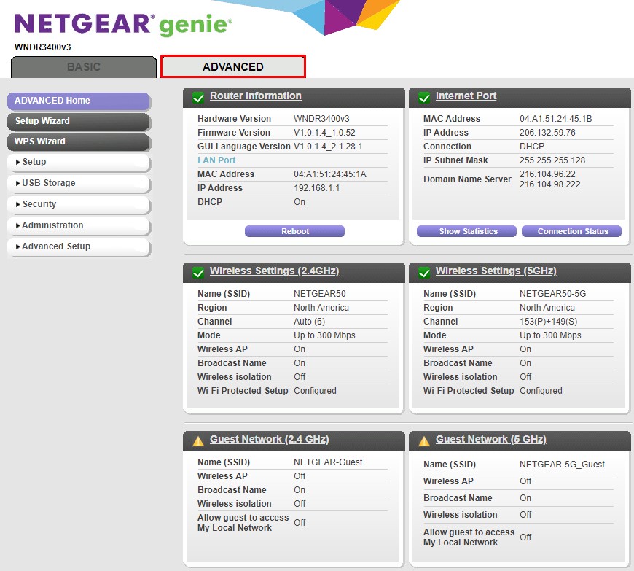The width and height of the screenshot is (634, 571).
Task: Open the Wireless Settings (2.4GHz) link
Action: coord(274,271)
